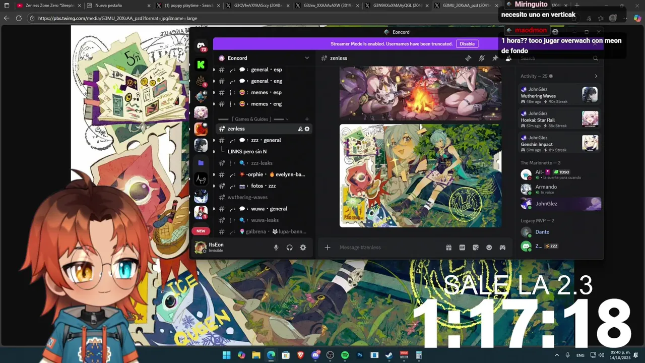Open GIF picker
The image size is (645, 363).
point(462,248)
